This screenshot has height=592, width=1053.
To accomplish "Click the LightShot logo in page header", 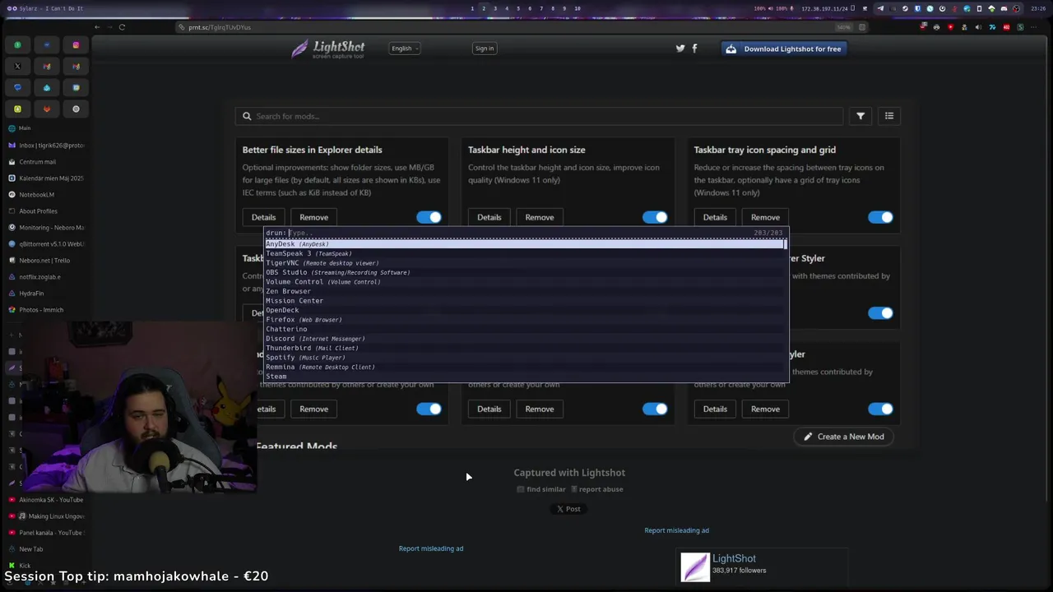I will point(327,49).
